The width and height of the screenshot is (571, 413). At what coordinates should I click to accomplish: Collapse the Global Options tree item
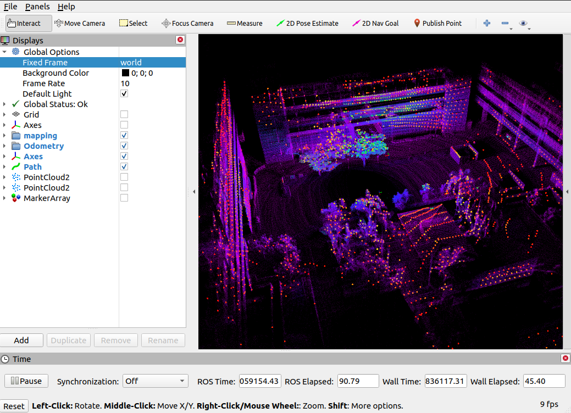(x=4, y=52)
